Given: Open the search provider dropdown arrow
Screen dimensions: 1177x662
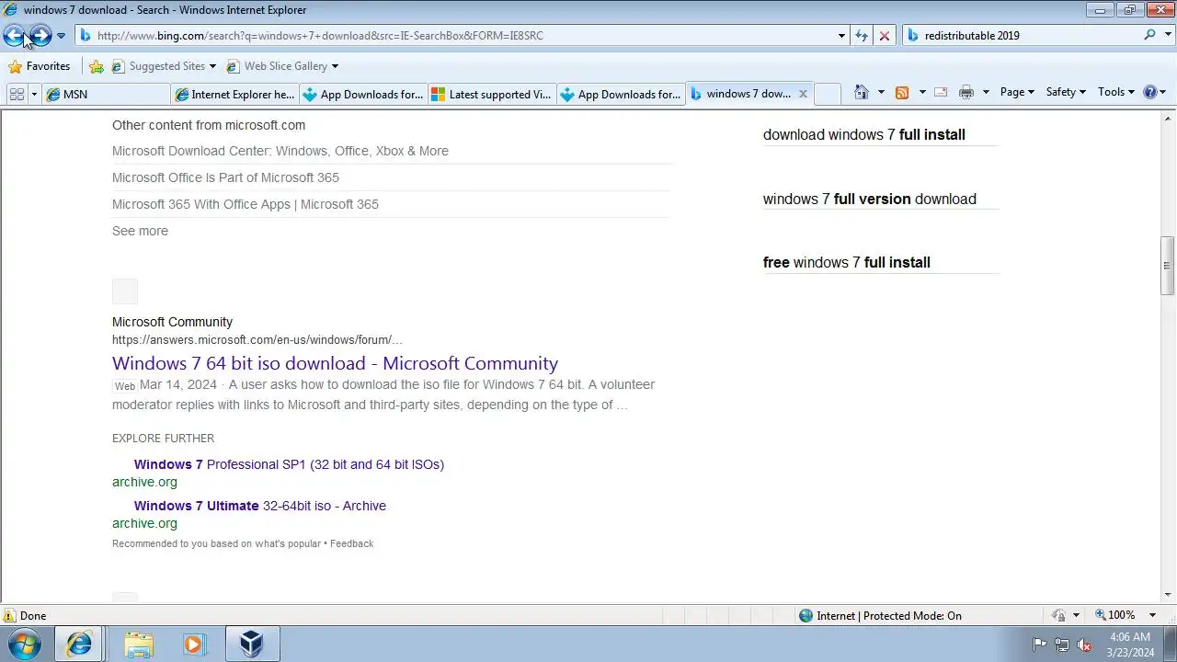Looking at the screenshot, I should point(1167,36).
